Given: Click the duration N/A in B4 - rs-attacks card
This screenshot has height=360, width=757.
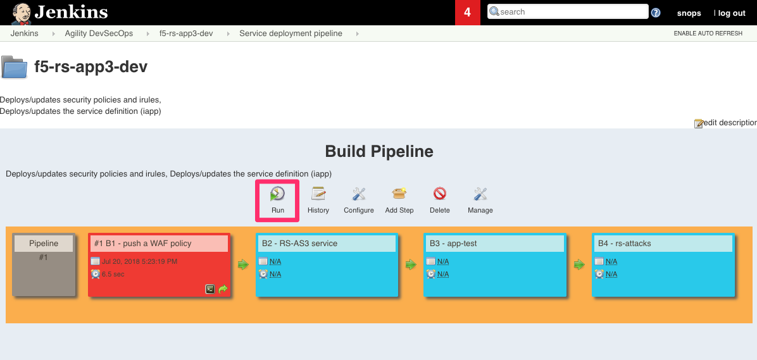Looking at the screenshot, I should click(611, 274).
